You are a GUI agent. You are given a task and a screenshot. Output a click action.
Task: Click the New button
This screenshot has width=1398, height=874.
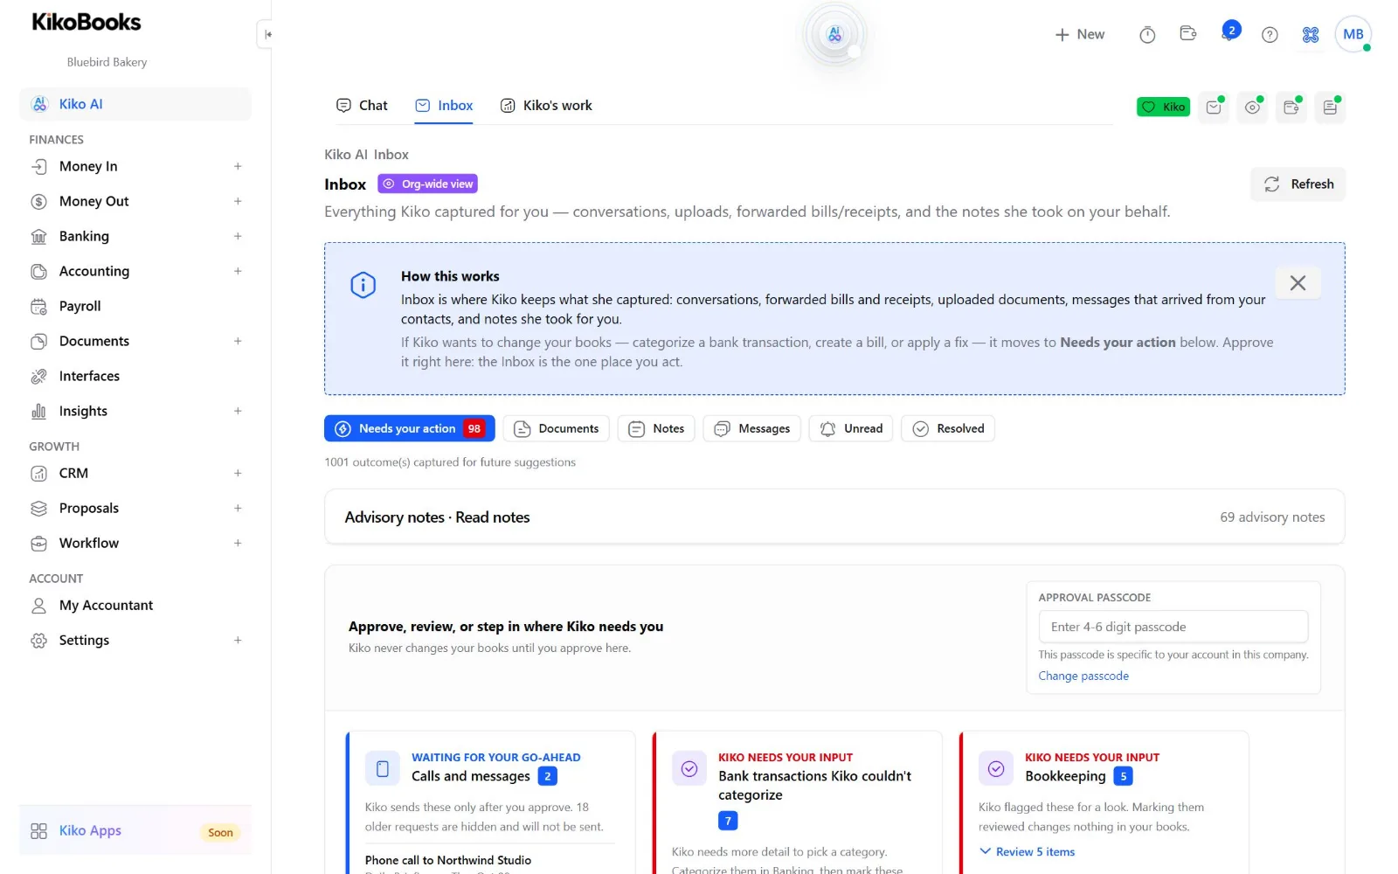click(1079, 34)
